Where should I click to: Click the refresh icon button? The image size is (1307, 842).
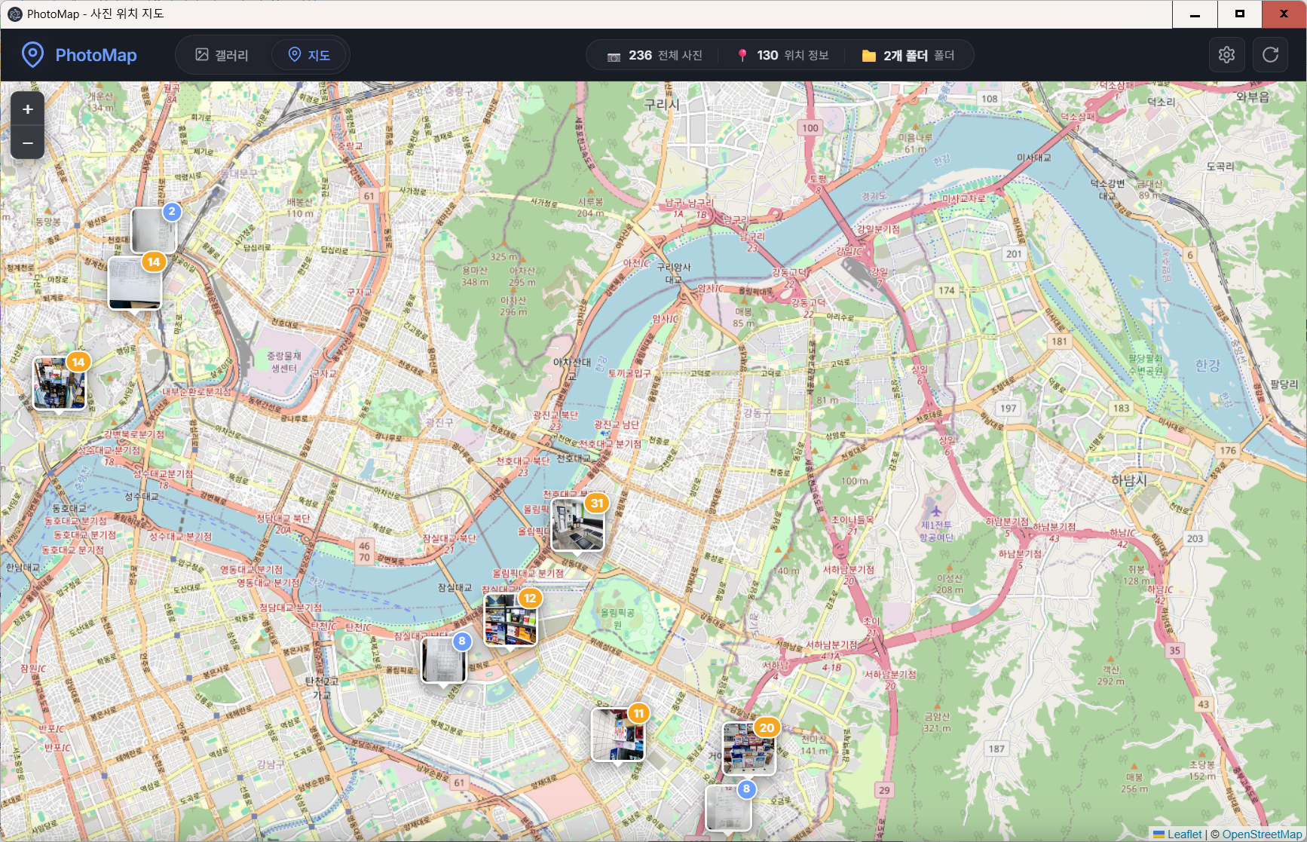pos(1270,55)
